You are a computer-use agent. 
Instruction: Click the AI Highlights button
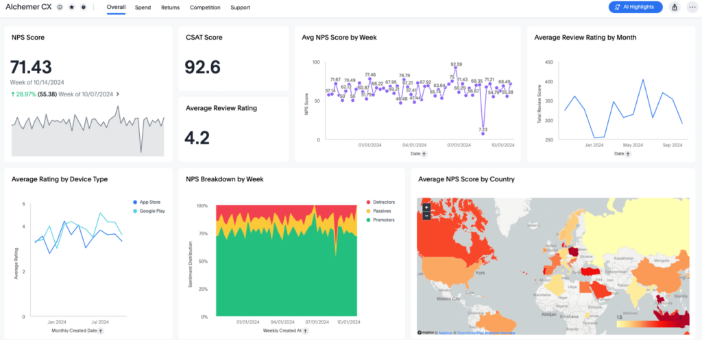tap(635, 7)
